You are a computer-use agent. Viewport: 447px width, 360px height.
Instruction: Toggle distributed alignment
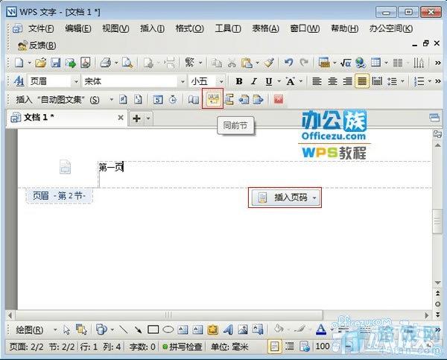click(377, 81)
